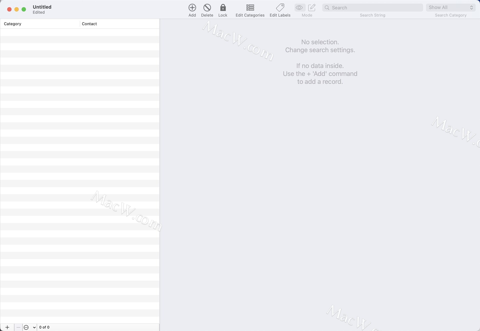Click the Untitled window title
Screen dimensions: 480x331
[42, 7]
